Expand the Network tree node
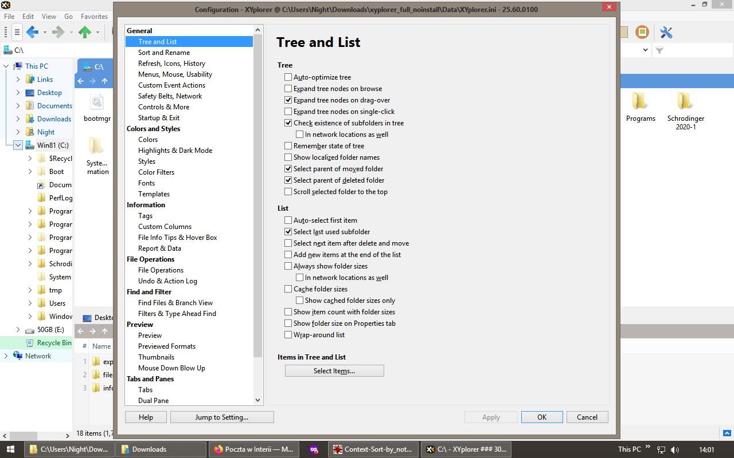The height and width of the screenshot is (458, 734). [x=6, y=356]
